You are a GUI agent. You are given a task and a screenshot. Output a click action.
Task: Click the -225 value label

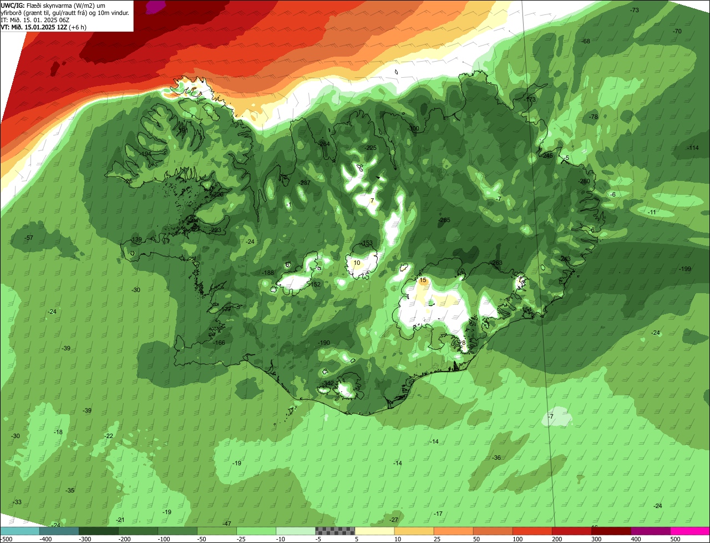(371, 147)
